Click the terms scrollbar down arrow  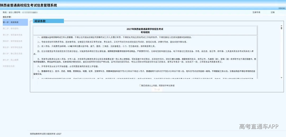281,77
